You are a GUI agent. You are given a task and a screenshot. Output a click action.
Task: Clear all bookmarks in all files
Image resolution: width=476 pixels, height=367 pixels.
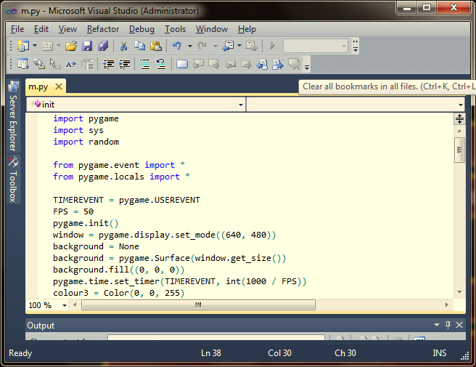(x=294, y=64)
